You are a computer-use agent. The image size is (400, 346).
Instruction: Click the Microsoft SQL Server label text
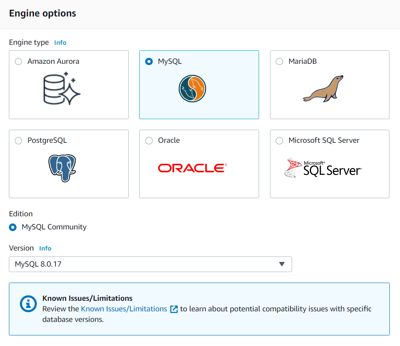click(x=324, y=140)
